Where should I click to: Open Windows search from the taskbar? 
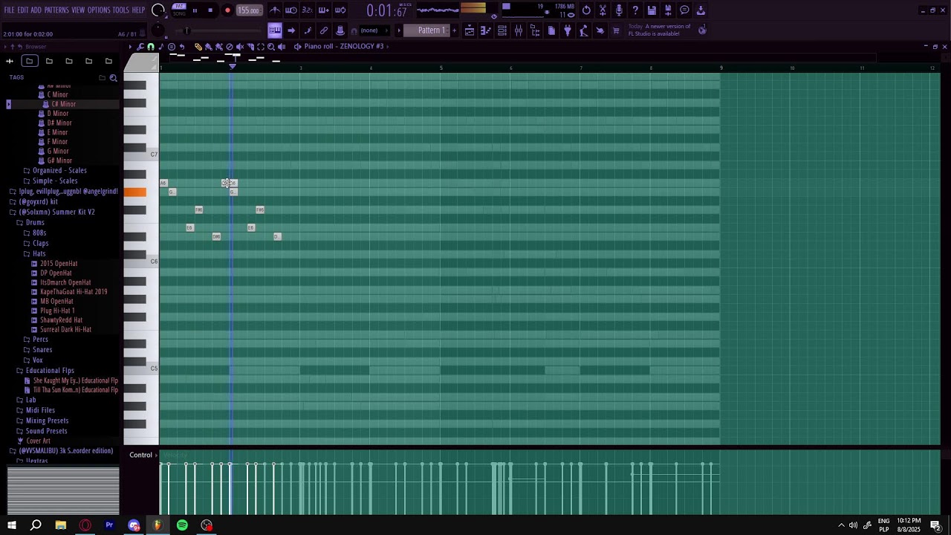click(x=36, y=525)
